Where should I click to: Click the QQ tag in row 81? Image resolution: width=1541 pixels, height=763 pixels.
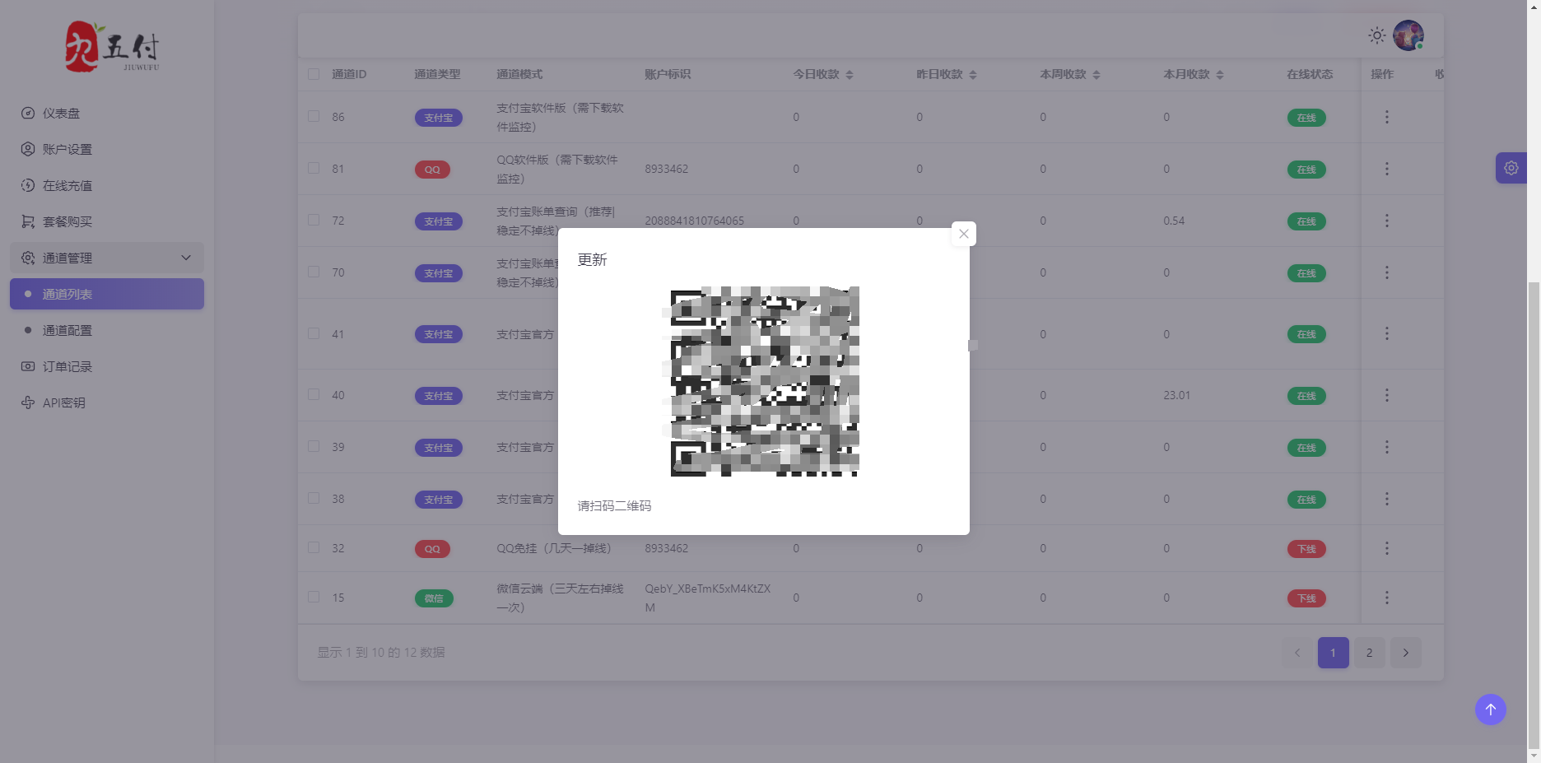432,170
